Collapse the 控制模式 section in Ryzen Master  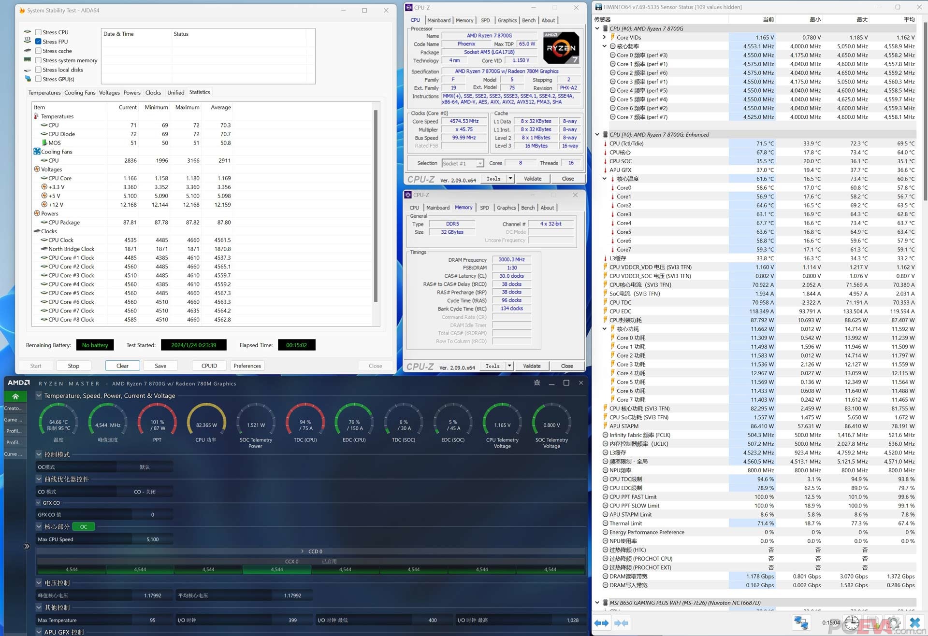(x=38, y=454)
